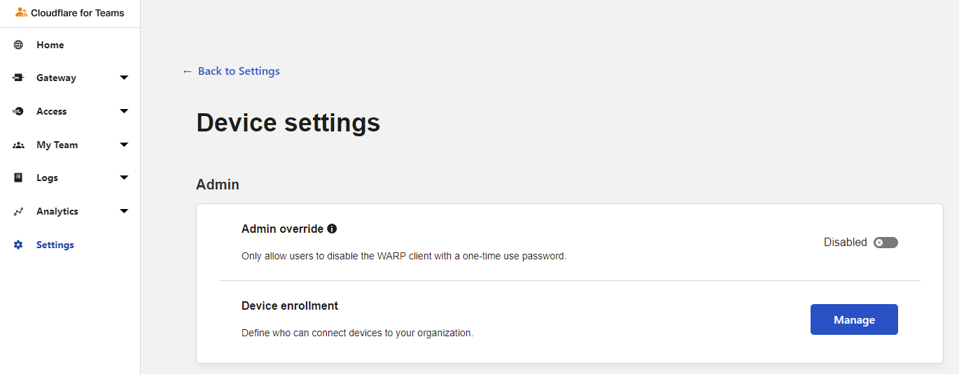This screenshot has height=374, width=959.
Task: Click the Cloudflare for Teams logo icon
Action: pyautogui.click(x=21, y=13)
